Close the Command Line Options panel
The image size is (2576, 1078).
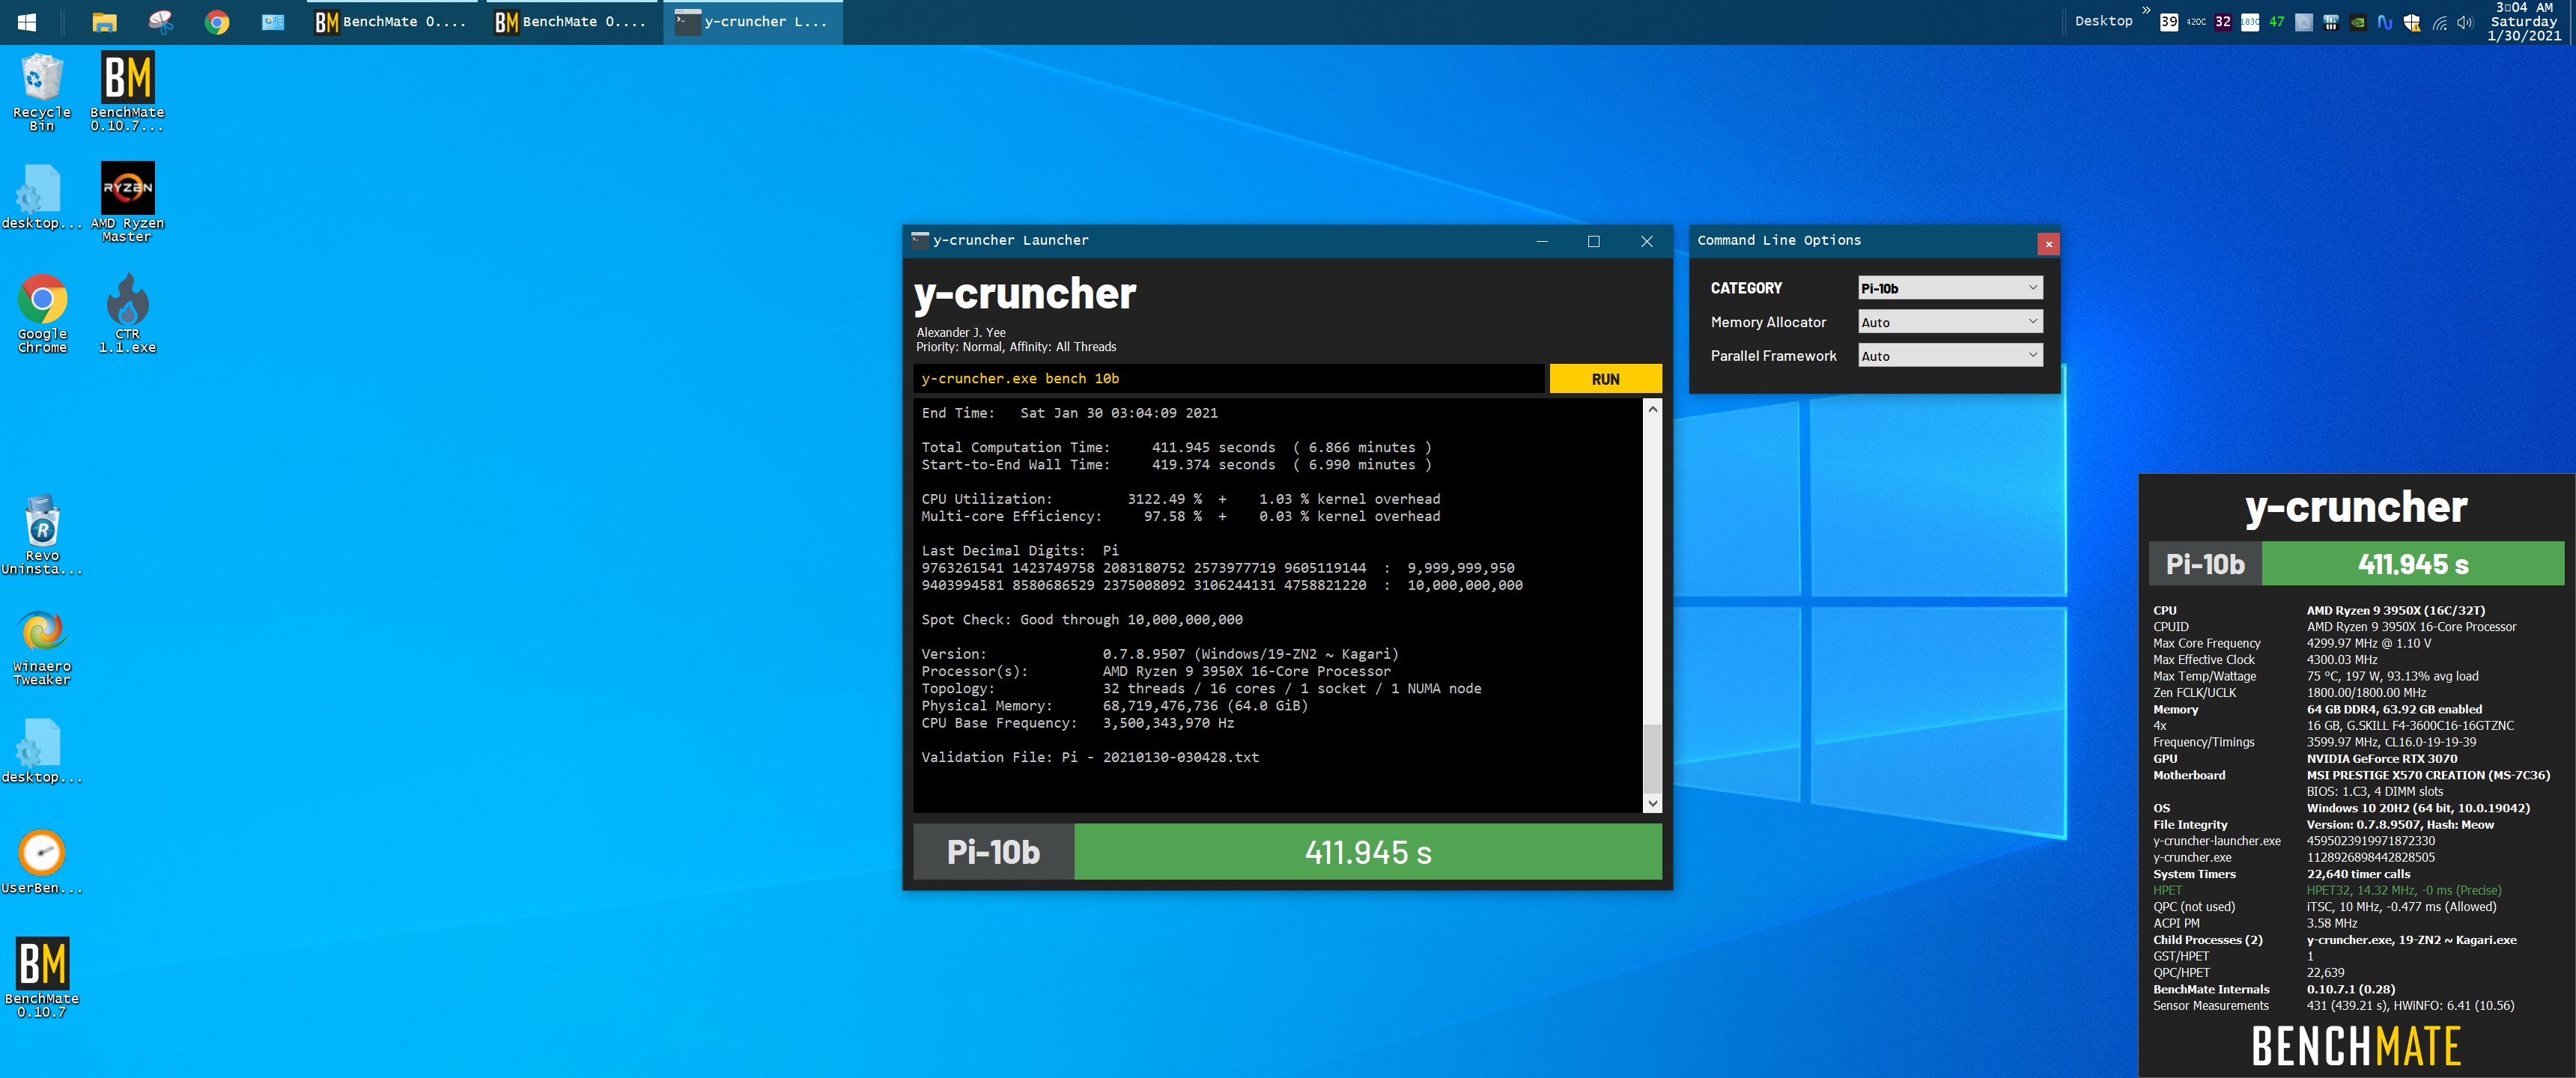click(x=2048, y=244)
